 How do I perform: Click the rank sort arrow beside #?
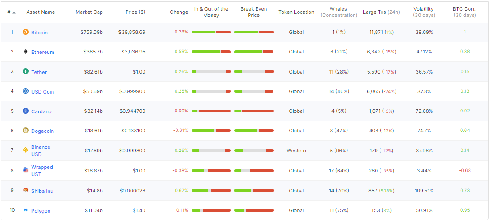click(x=14, y=12)
